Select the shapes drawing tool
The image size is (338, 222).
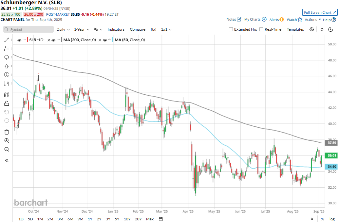(7, 57)
